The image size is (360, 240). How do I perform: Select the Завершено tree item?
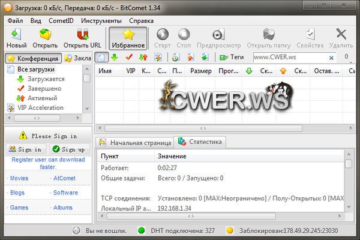pos(44,88)
